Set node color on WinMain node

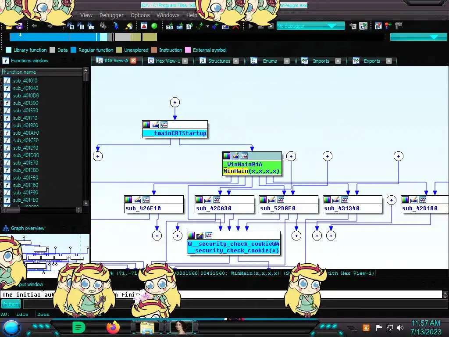click(x=227, y=156)
